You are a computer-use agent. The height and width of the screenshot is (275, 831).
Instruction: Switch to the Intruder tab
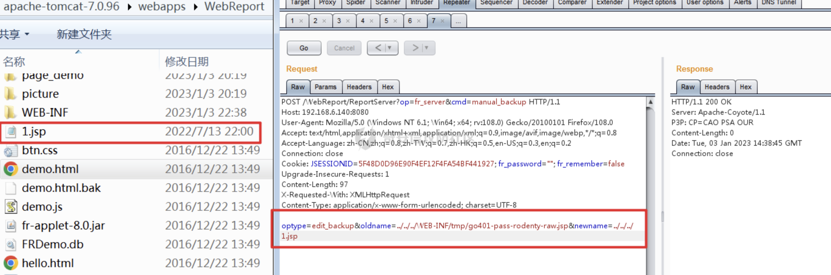pos(421,3)
